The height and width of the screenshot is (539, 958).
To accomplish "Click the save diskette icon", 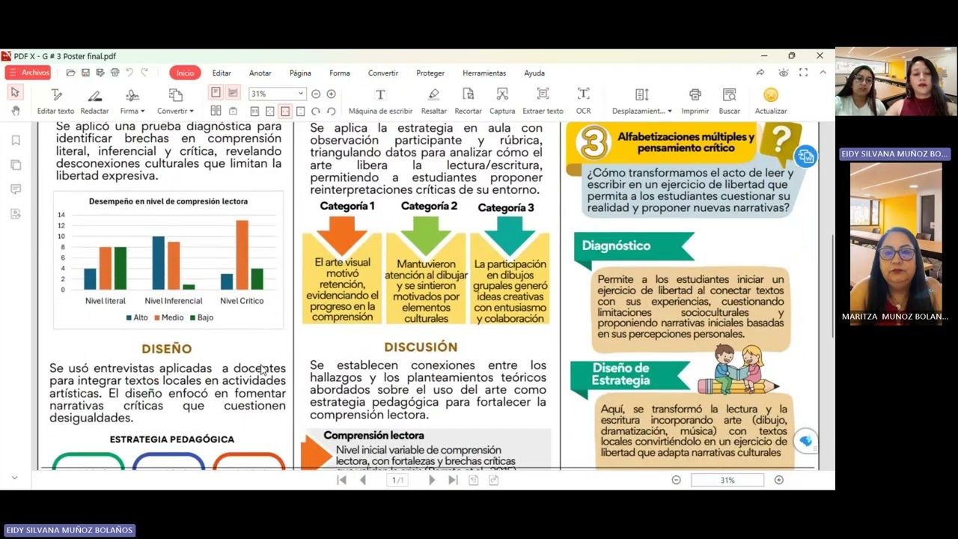I will click(x=85, y=73).
